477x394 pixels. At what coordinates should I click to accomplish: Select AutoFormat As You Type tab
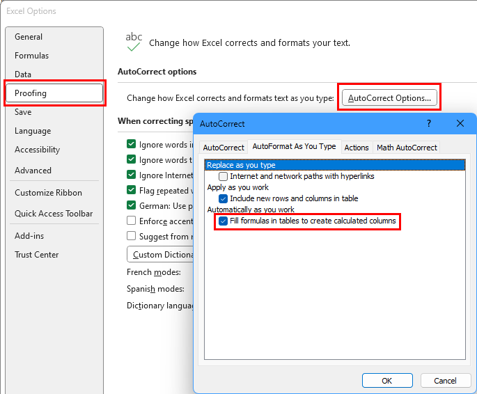tap(294, 146)
